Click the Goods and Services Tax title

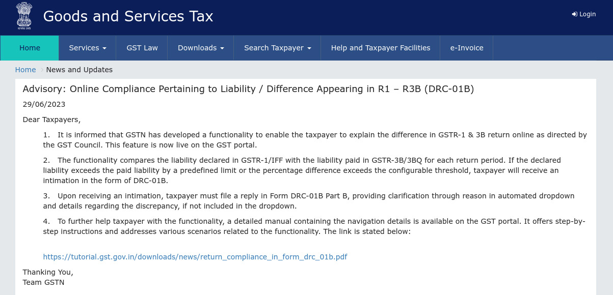(x=128, y=16)
